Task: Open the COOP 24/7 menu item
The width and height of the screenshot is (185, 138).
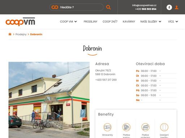Action: [x=110, y=22]
